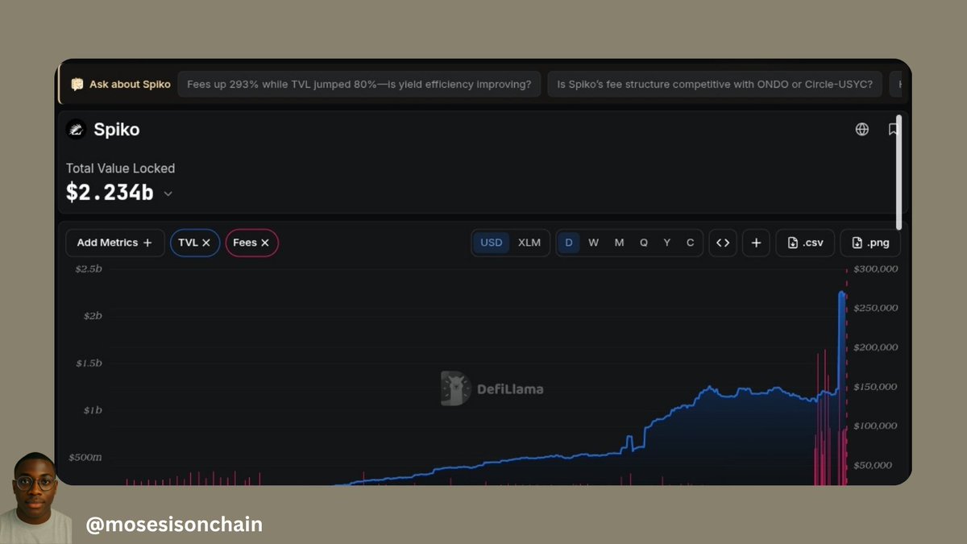Click the @mosesisonchain handle text
Viewport: 967px width, 544px height.
pos(174,525)
